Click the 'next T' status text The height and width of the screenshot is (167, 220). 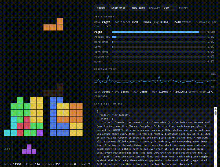click(85, 164)
